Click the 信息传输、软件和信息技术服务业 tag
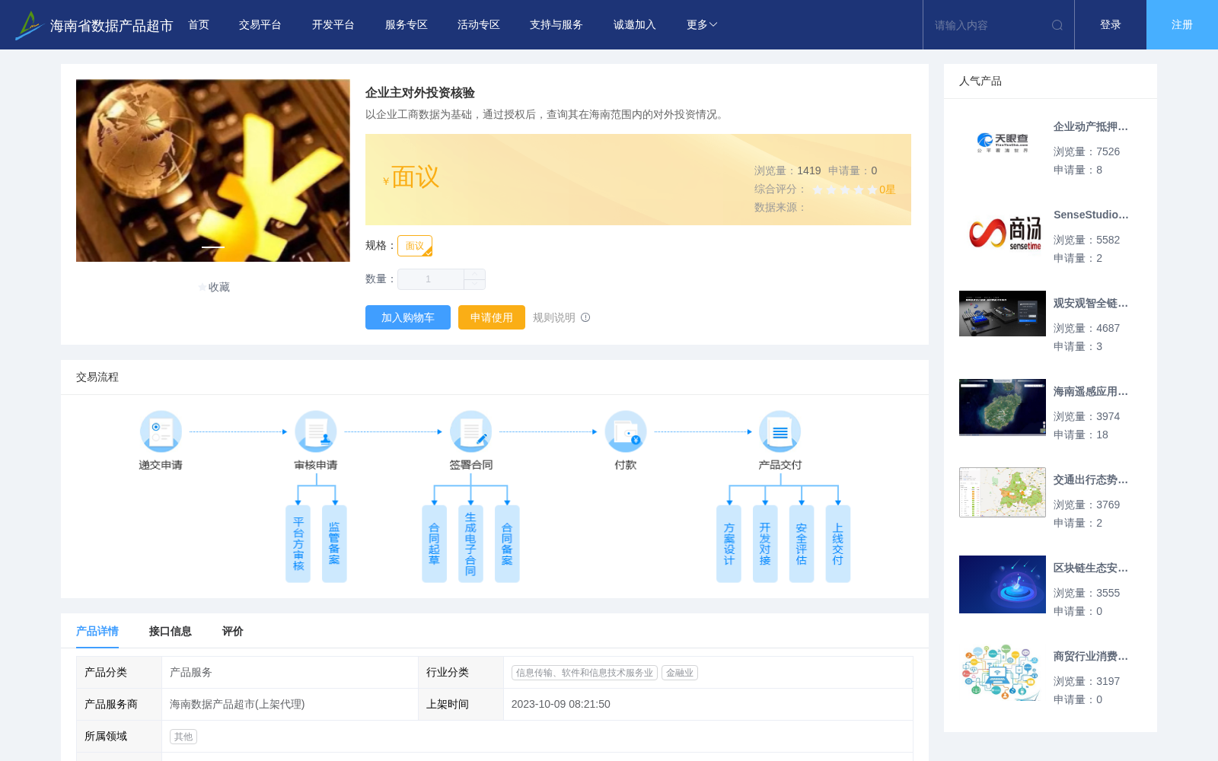This screenshot has height=761, width=1218. (585, 673)
